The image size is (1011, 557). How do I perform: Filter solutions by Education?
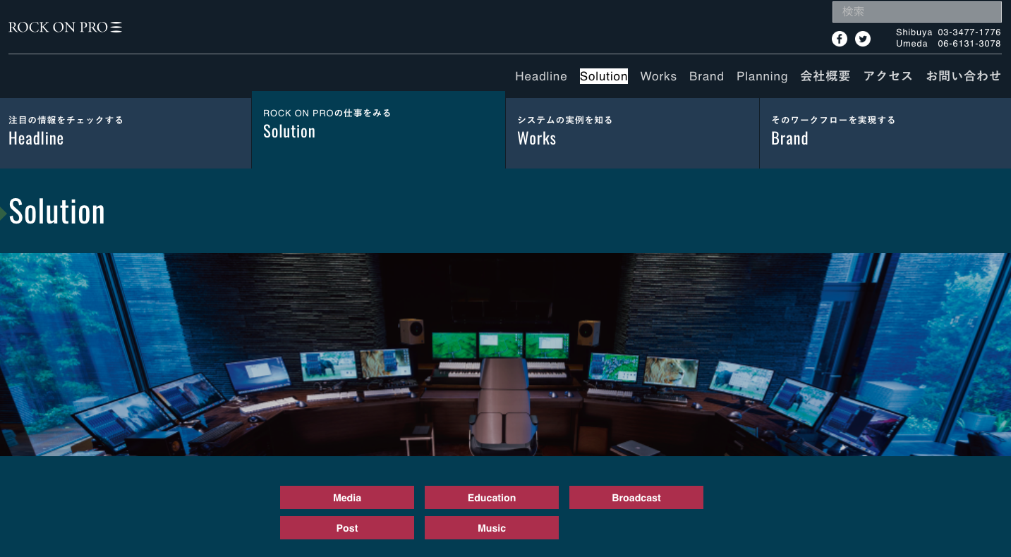(492, 498)
